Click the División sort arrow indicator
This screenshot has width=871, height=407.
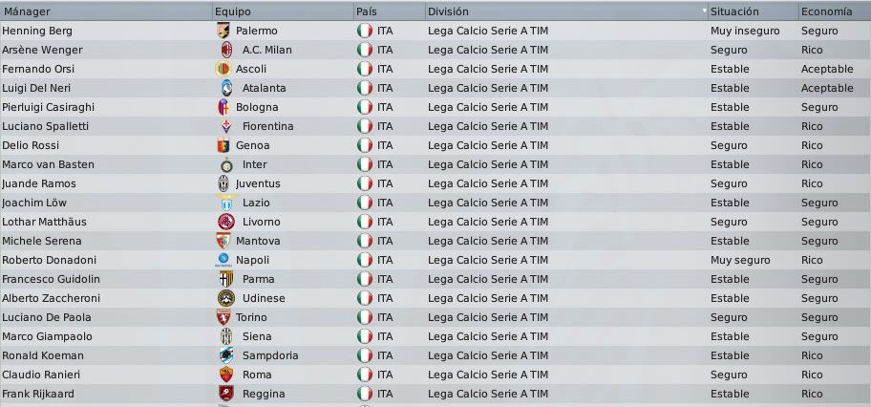point(705,10)
